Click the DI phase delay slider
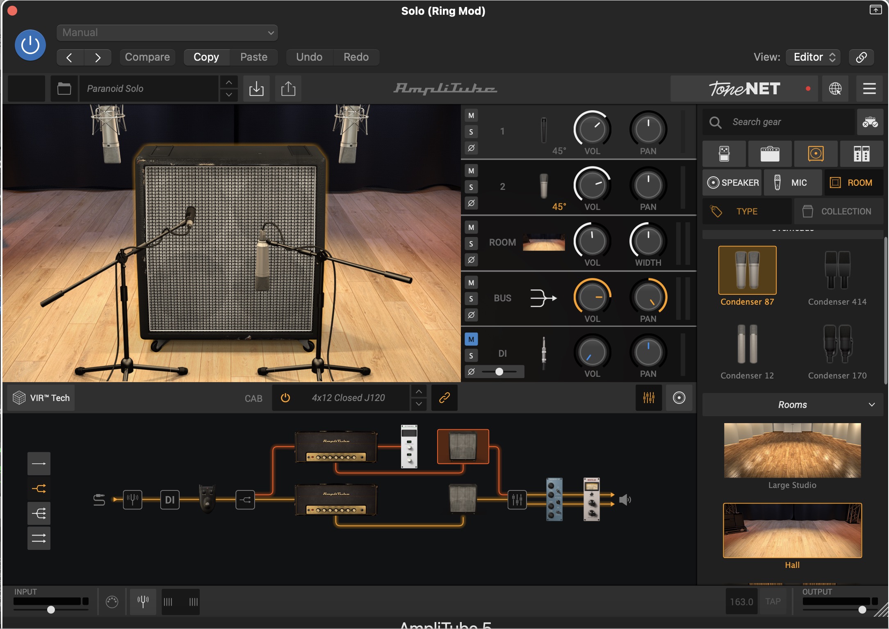 tap(499, 371)
